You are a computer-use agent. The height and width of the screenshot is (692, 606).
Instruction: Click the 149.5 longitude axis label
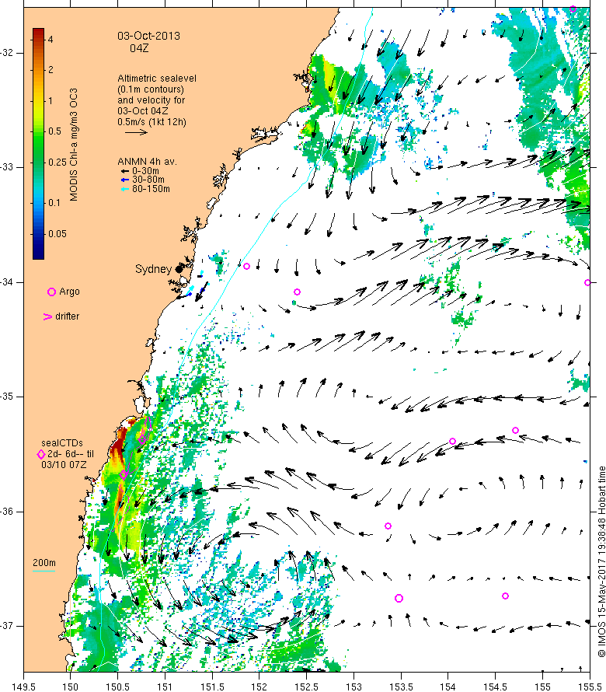coord(24,687)
